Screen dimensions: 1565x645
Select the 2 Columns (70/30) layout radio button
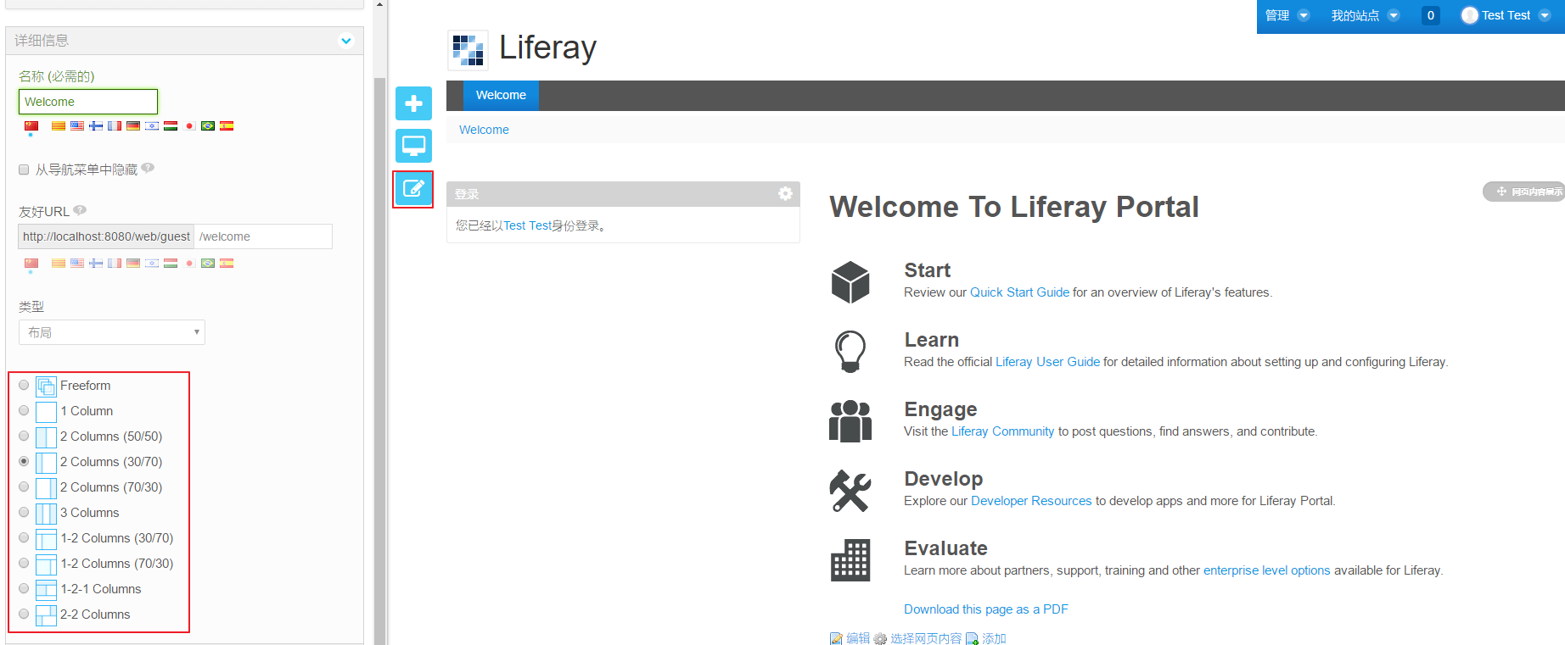point(24,487)
